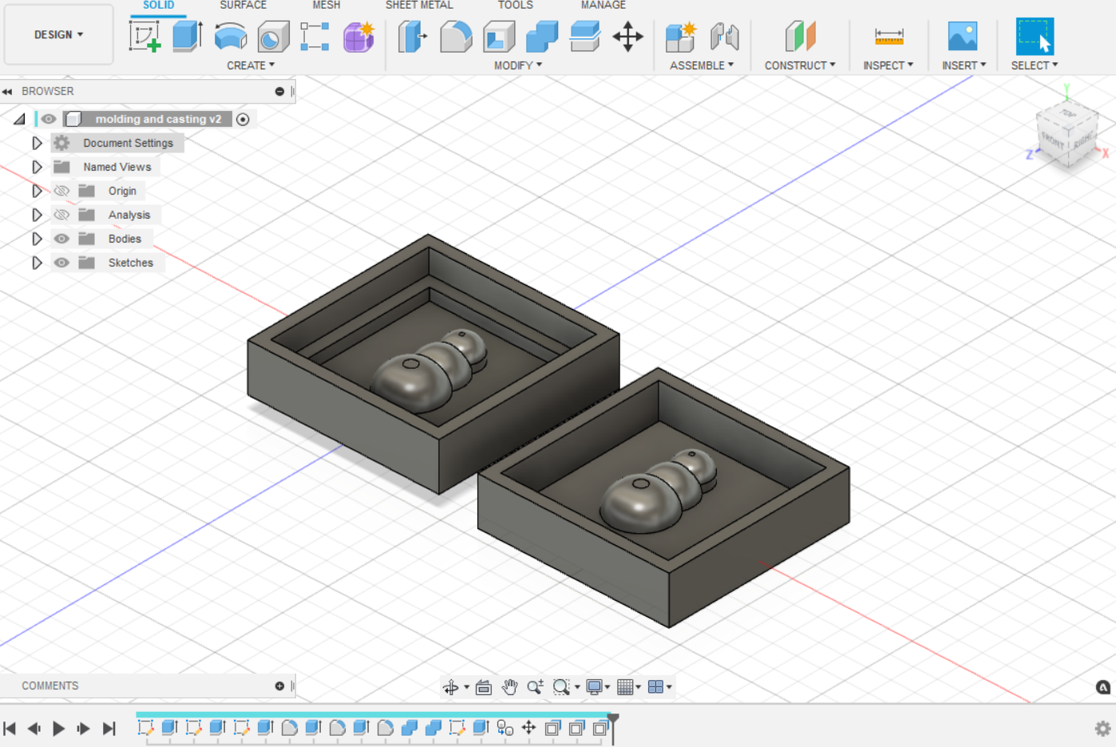Select the Create Sketch tool
The width and height of the screenshot is (1116, 747).
(144, 37)
